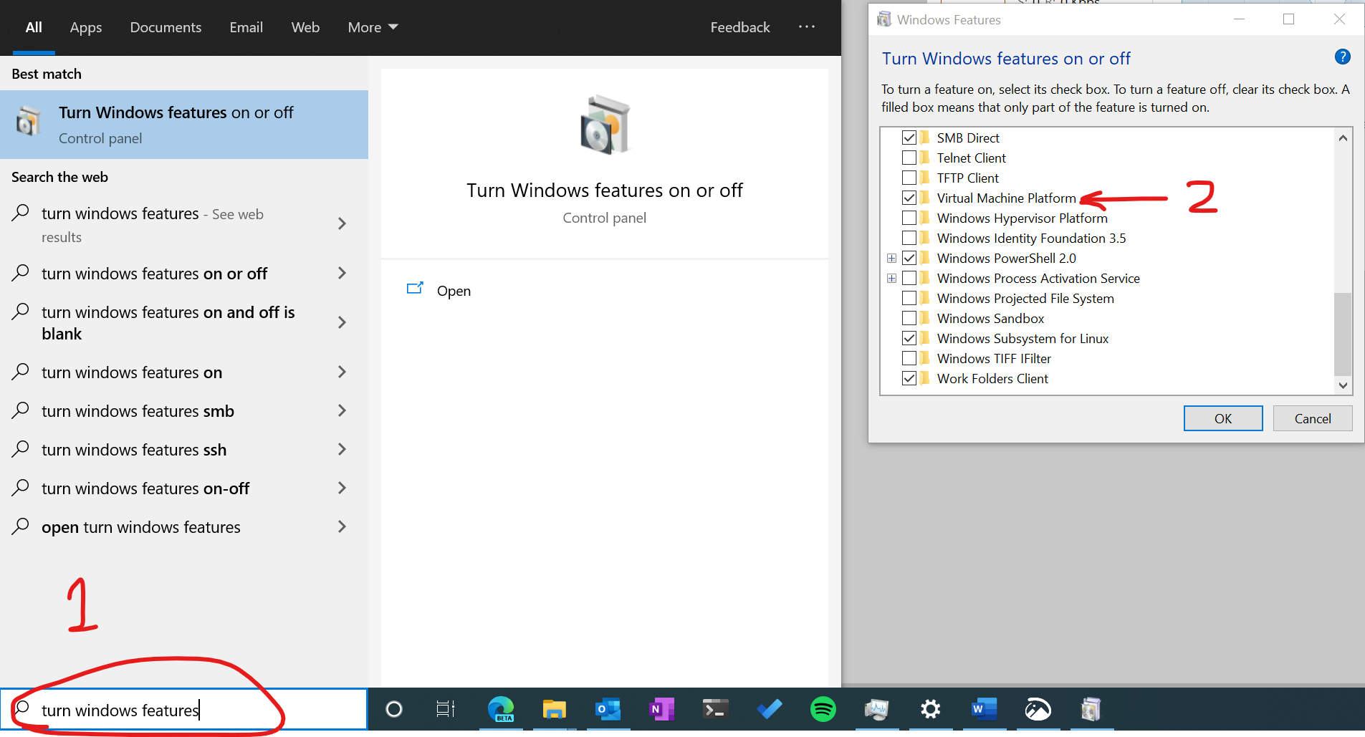Viewport: 1365px width, 737px height.
Task: Switch to the Documents search tab
Action: click(x=166, y=27)
